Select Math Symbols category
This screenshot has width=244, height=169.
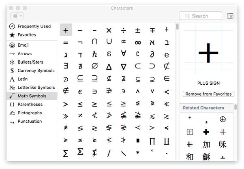[x=32, y=96]
